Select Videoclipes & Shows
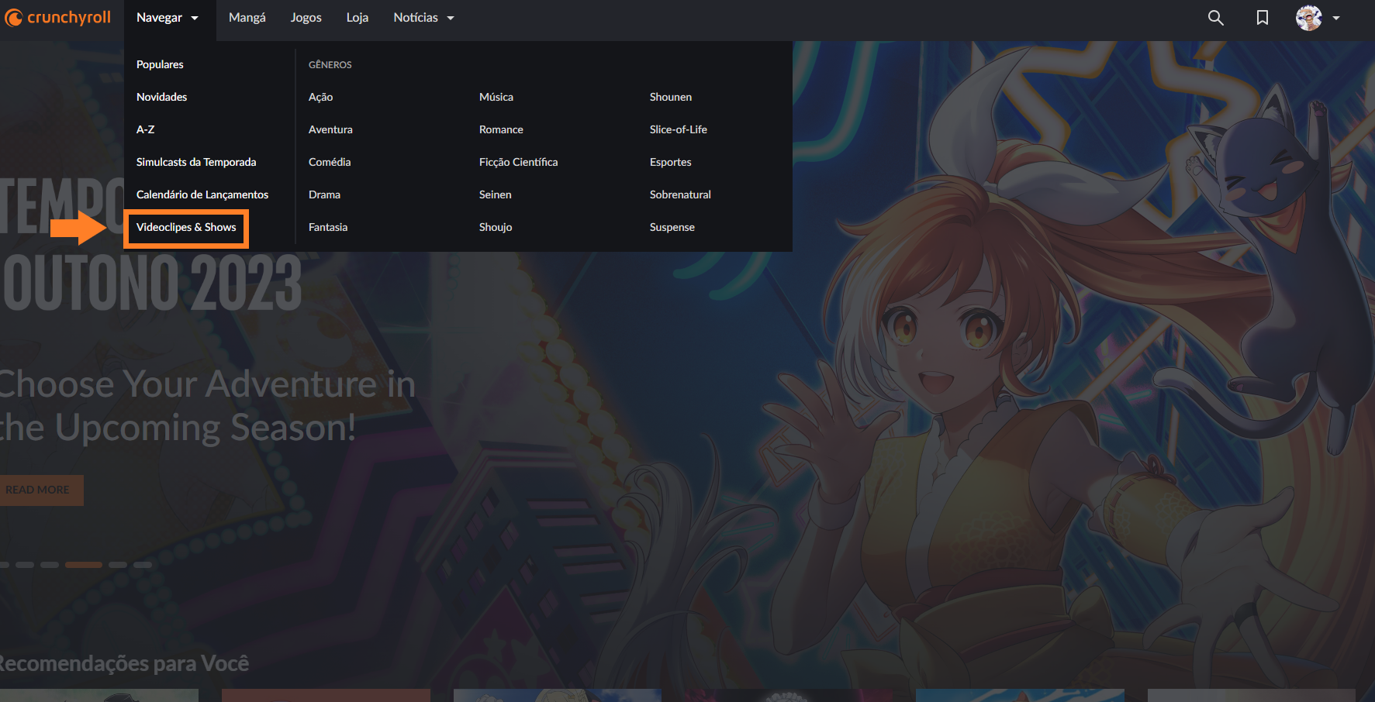Screen dimensions: 1375x702 pos(186,227)
